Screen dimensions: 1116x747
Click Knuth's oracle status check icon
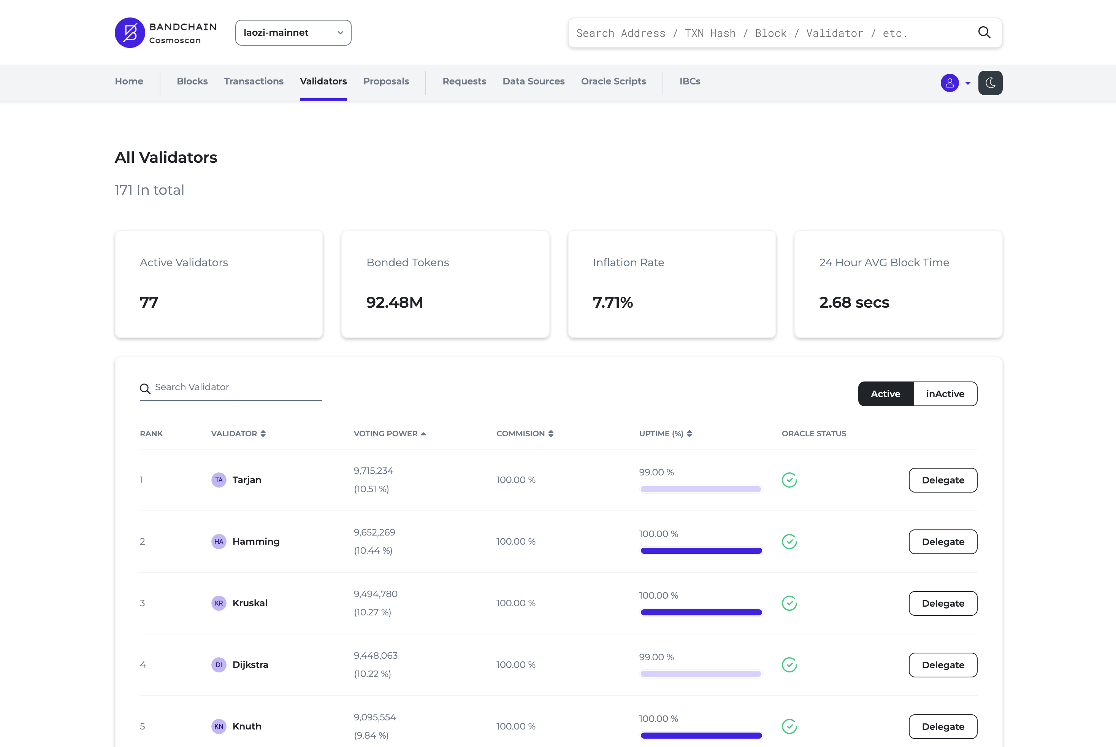pos(789,726)
